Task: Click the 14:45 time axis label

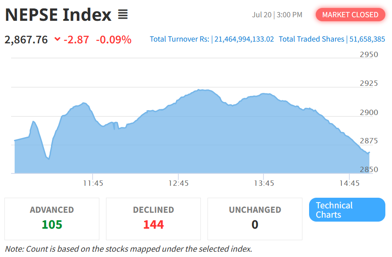Action: point(350,183)
